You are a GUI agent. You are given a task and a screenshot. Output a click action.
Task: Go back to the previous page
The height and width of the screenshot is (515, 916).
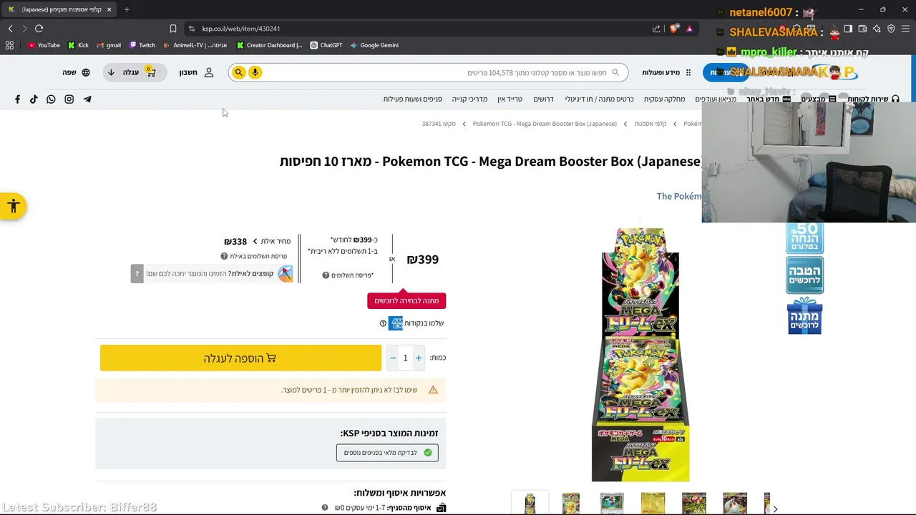pos(10,29)
